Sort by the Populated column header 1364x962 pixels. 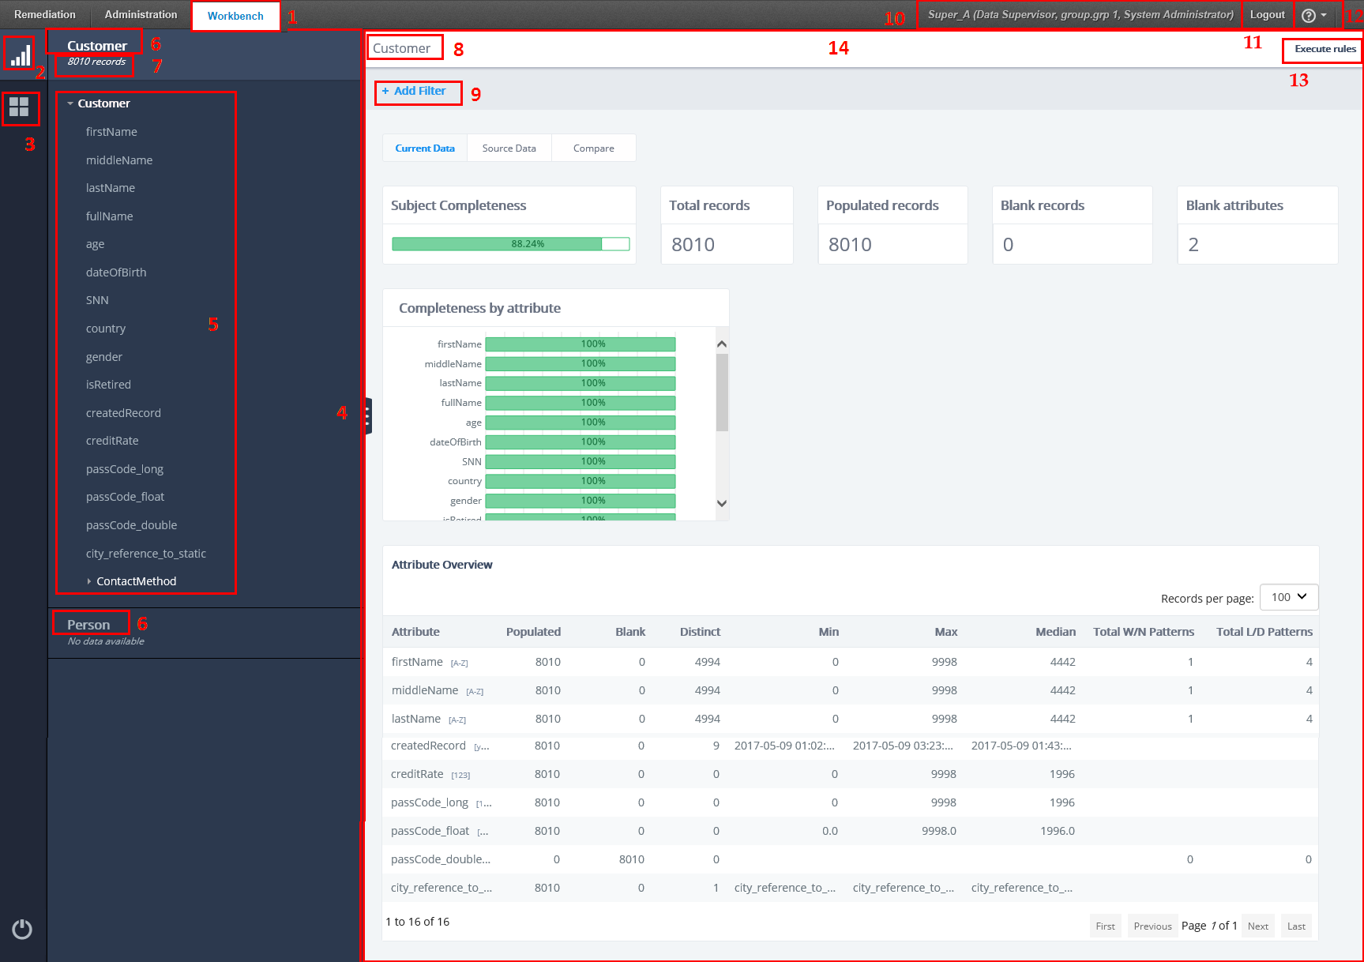click(x=533, y=632)
